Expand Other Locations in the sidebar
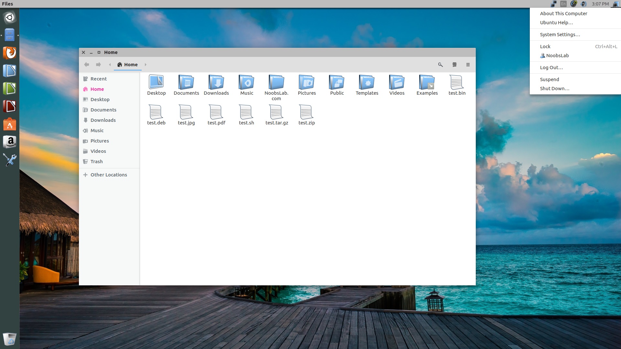This screenshot has width=621, height=349. point(109,174)
